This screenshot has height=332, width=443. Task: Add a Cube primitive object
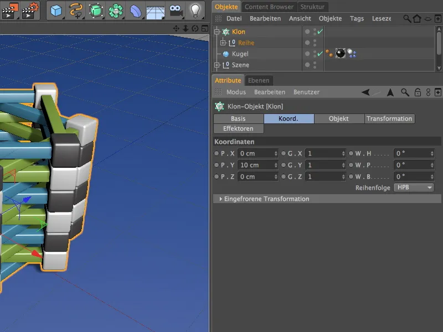pyautogui.click(x=56, y=11)
